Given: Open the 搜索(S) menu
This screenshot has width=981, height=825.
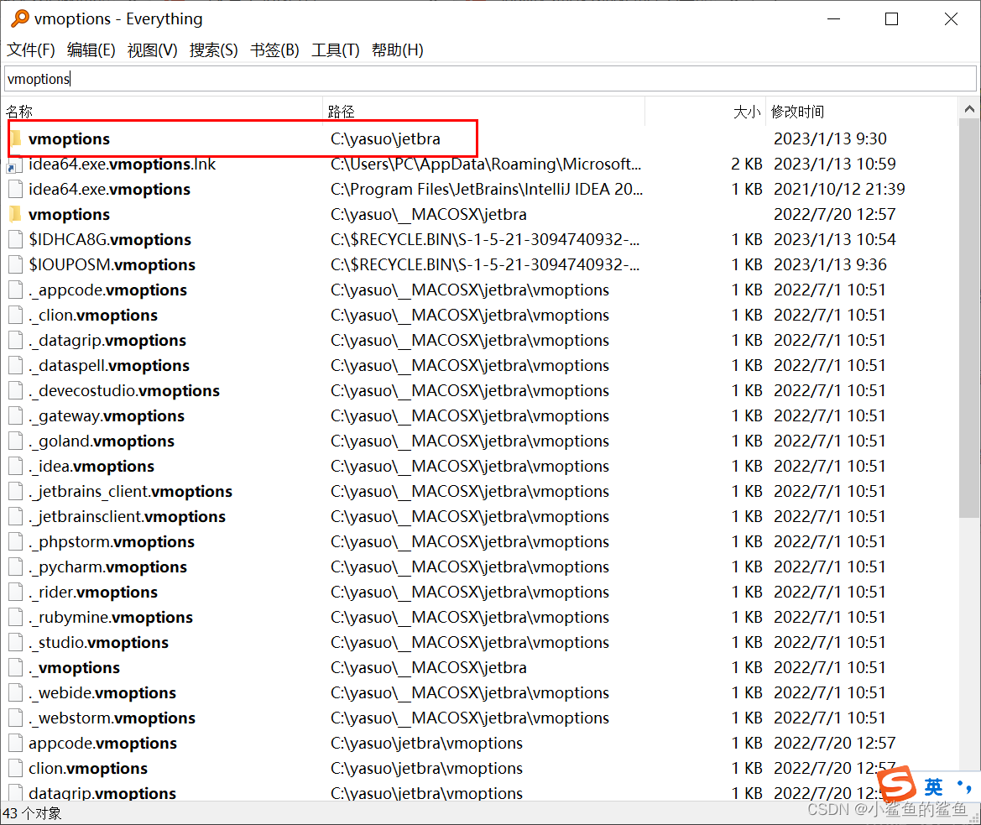Looking at the screenshot, I should 213,50.
